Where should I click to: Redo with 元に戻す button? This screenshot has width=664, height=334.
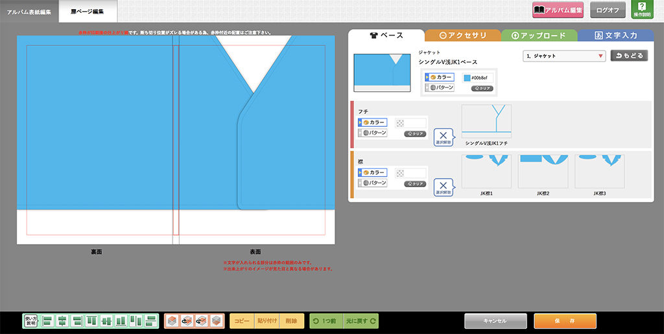[x=361, y=321]
